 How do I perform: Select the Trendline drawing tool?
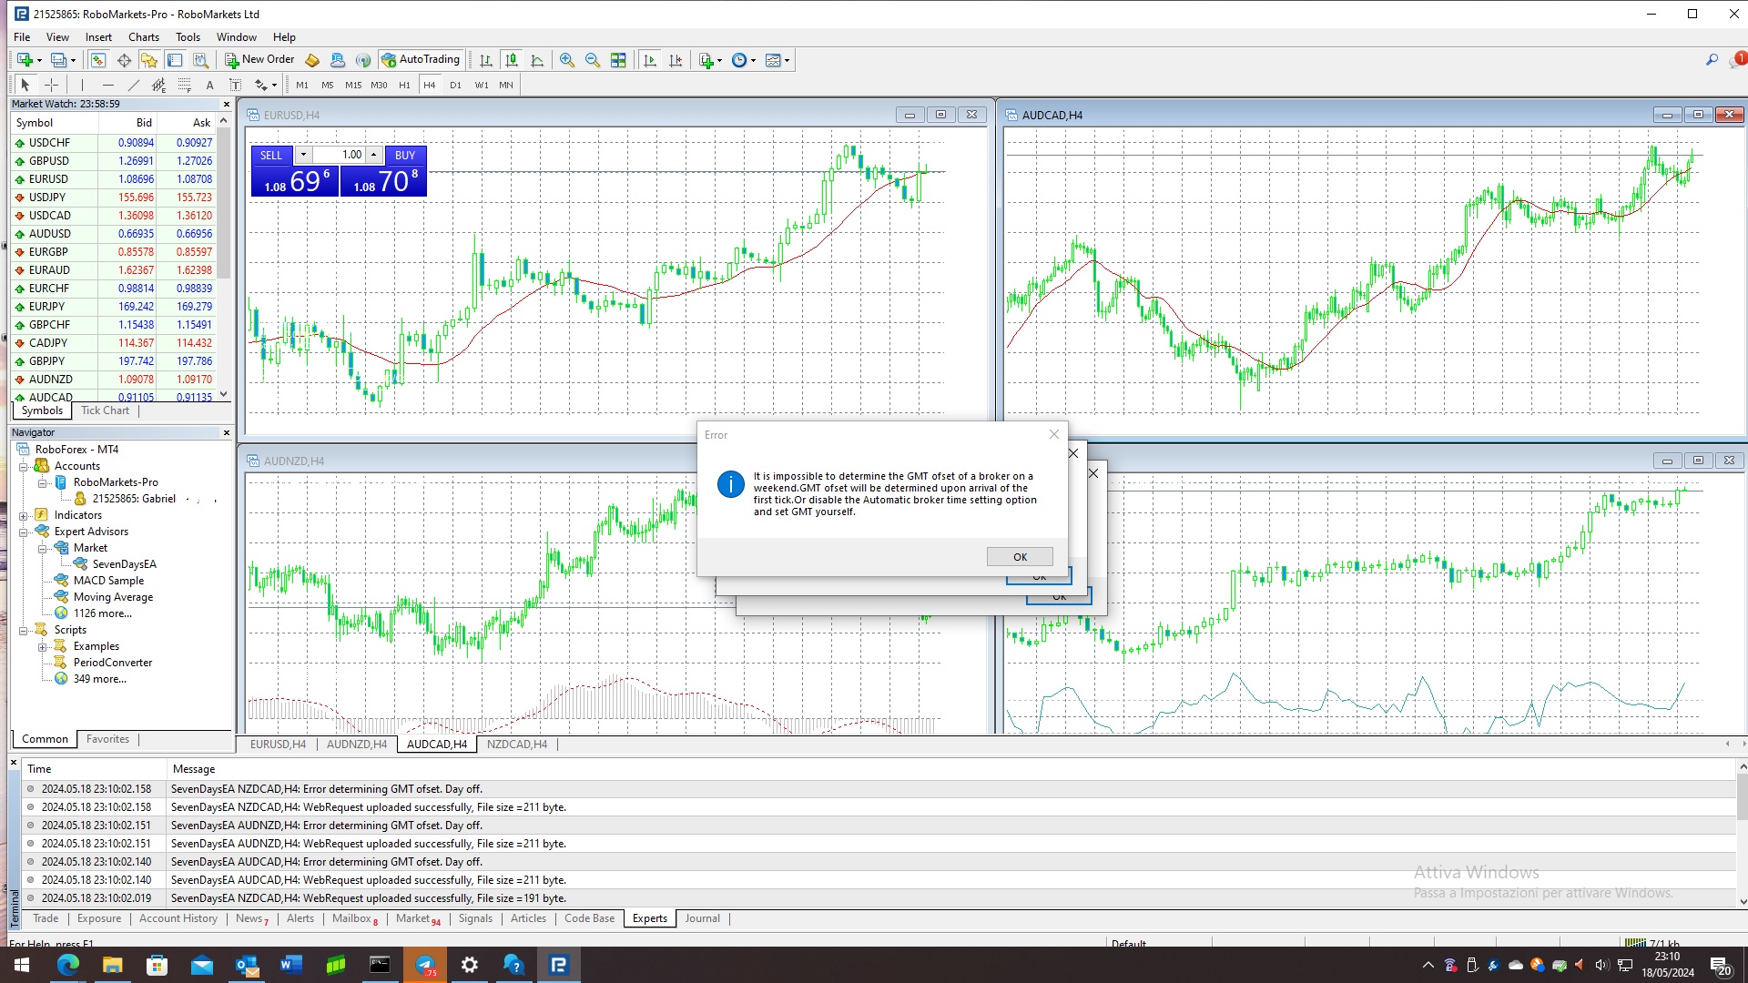[x=134, y=85]
